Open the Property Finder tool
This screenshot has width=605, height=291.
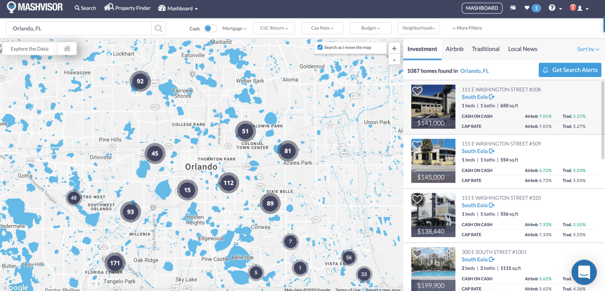127,8
